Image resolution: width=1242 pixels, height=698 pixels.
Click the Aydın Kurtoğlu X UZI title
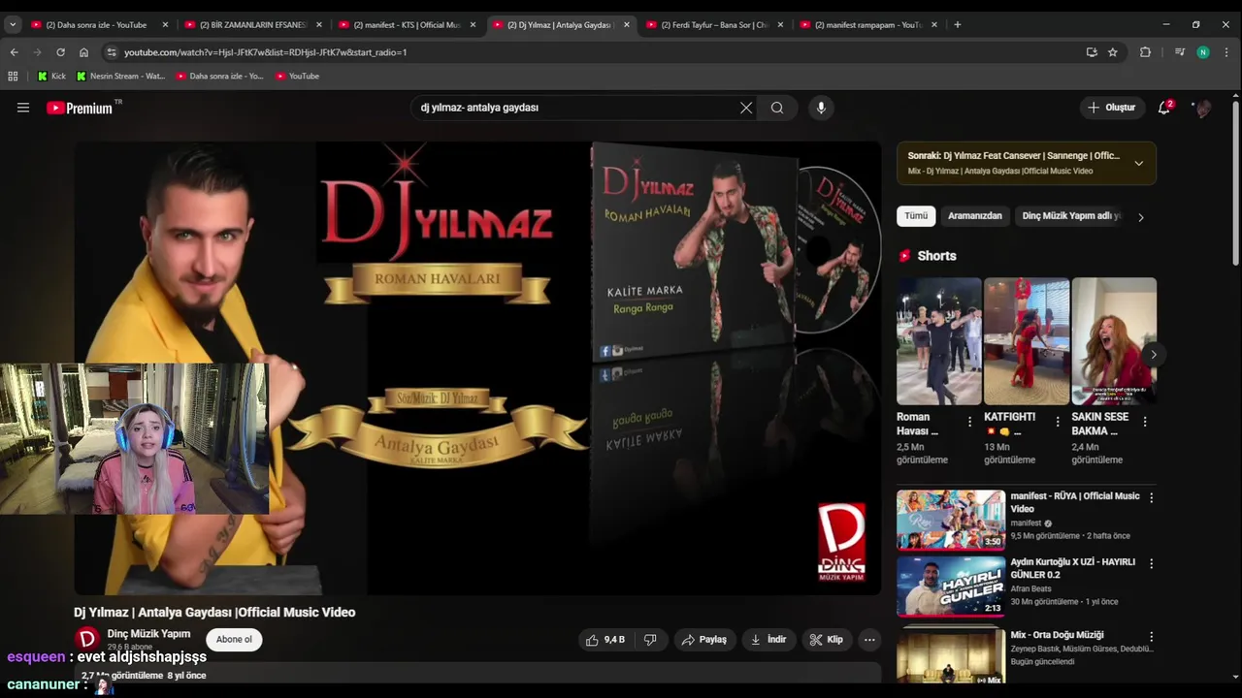pos(1072,568)
